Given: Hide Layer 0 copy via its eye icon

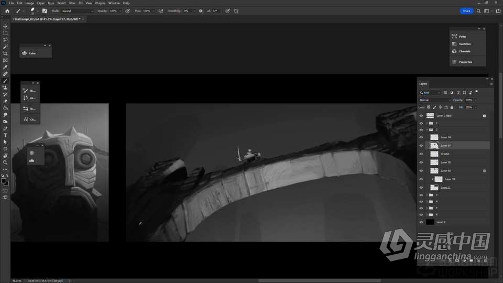Looking at the screenshot, I should pyautogui.click(x=421, y=116).
